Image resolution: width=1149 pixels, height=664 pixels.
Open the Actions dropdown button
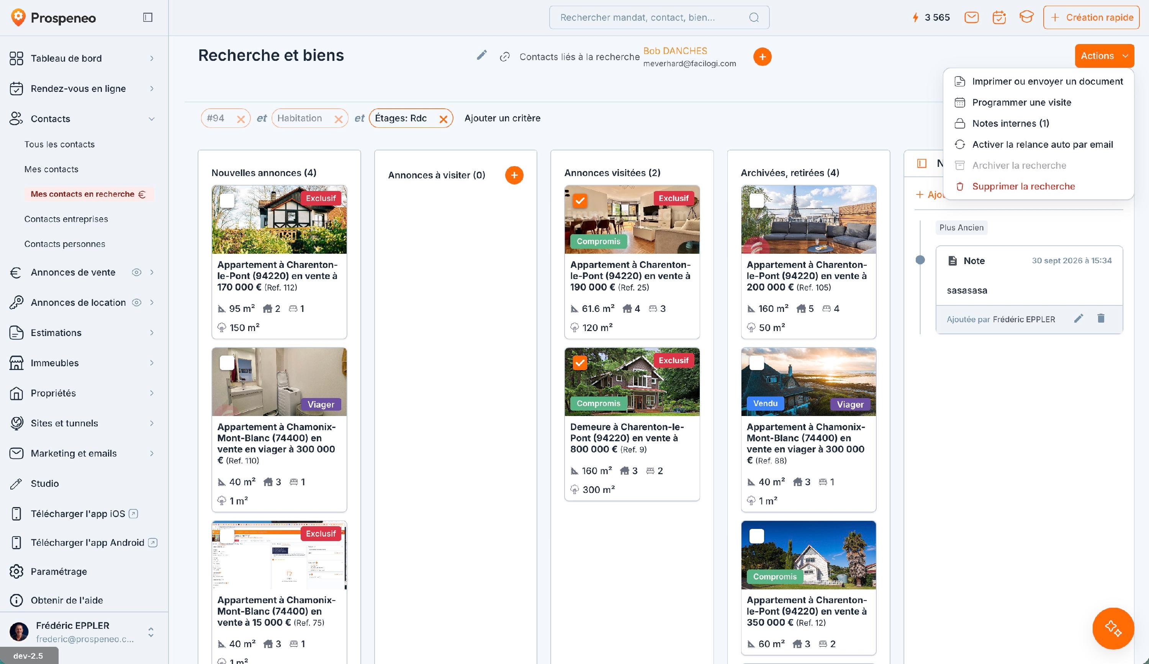coord(1104,55)
